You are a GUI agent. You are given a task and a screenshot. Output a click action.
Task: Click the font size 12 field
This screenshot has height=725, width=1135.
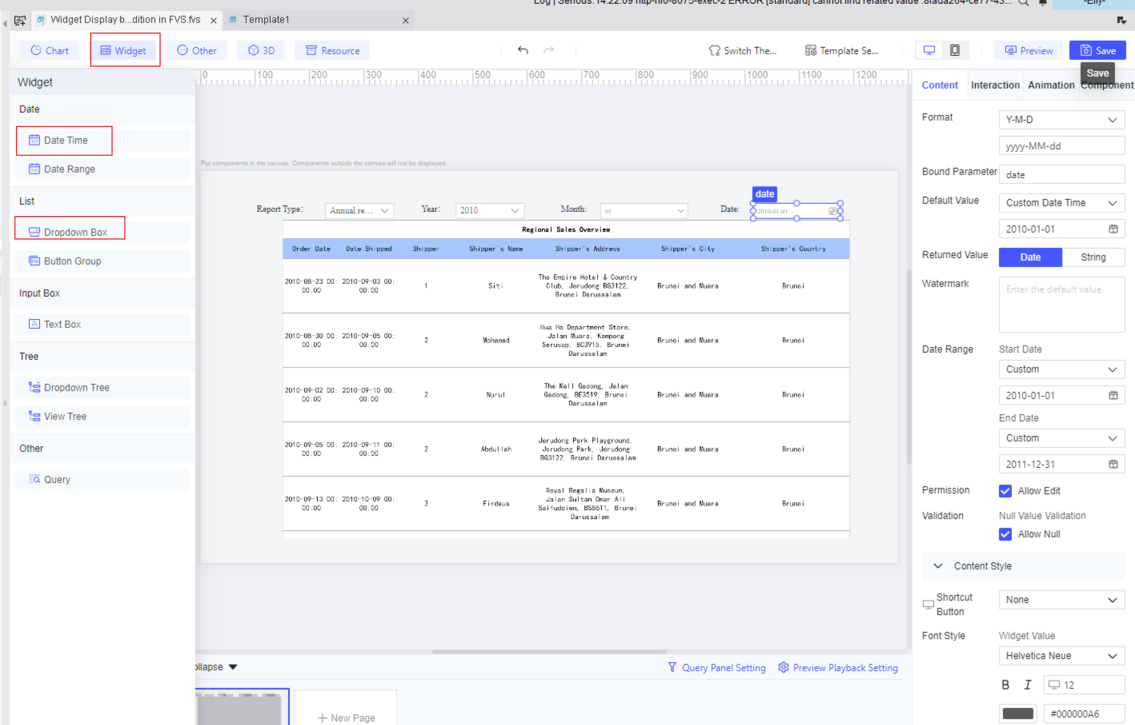[x=1084, y=685]
